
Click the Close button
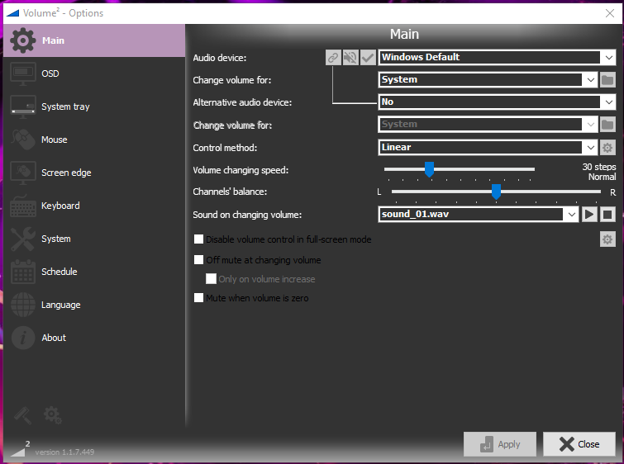579,444
